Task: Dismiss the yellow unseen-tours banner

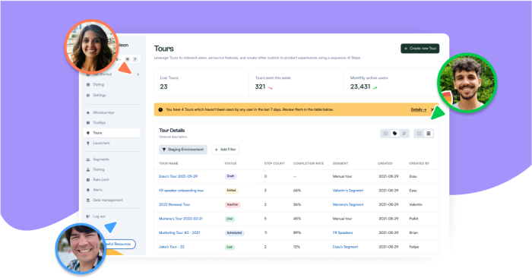Action: pyautogui.click(x=432, y=109)
